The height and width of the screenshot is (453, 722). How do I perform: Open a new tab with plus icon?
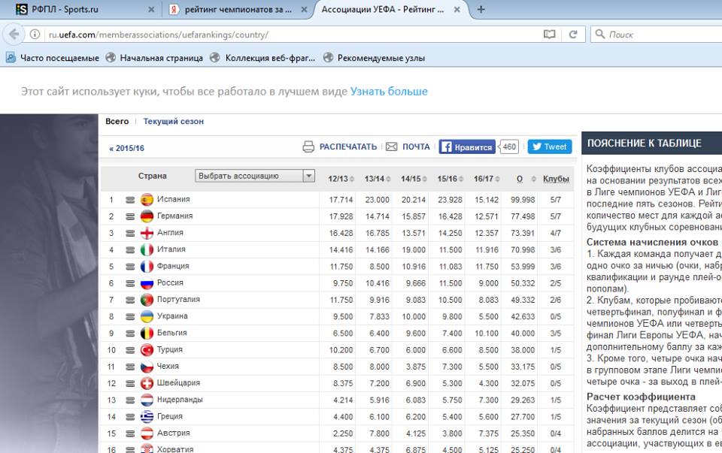[481, 9]
